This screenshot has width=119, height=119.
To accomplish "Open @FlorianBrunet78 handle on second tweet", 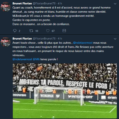I will (x=44, y=38).
